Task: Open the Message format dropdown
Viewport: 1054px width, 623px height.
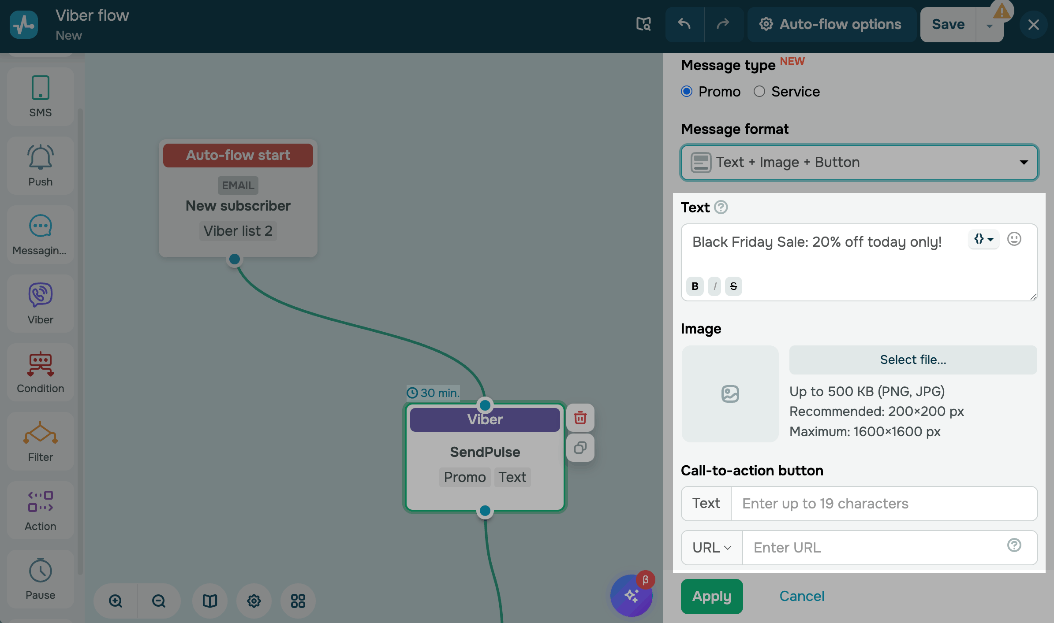Action: tap(859, 163)
